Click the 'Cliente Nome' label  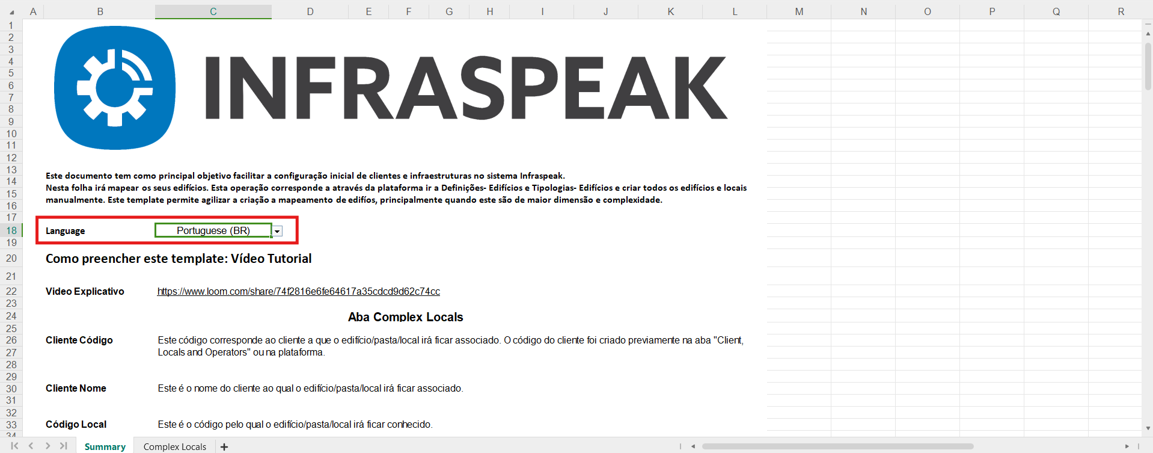[76, 388]
